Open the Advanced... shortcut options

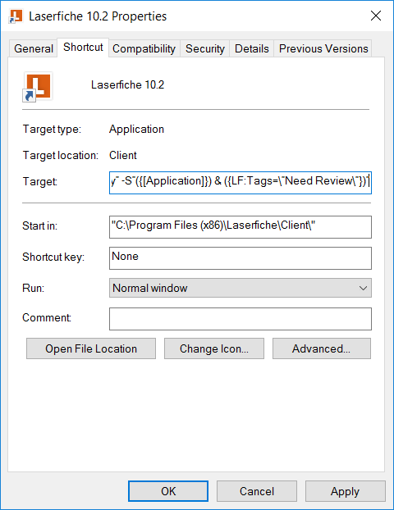[x=322, y=348]
